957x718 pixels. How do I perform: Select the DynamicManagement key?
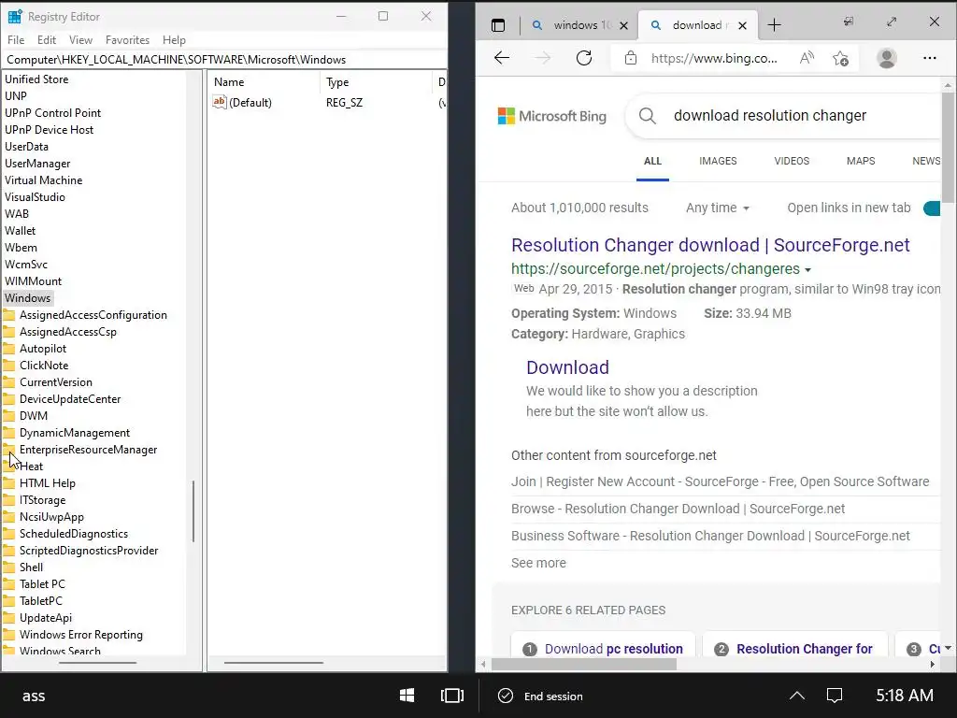[75, 432]
